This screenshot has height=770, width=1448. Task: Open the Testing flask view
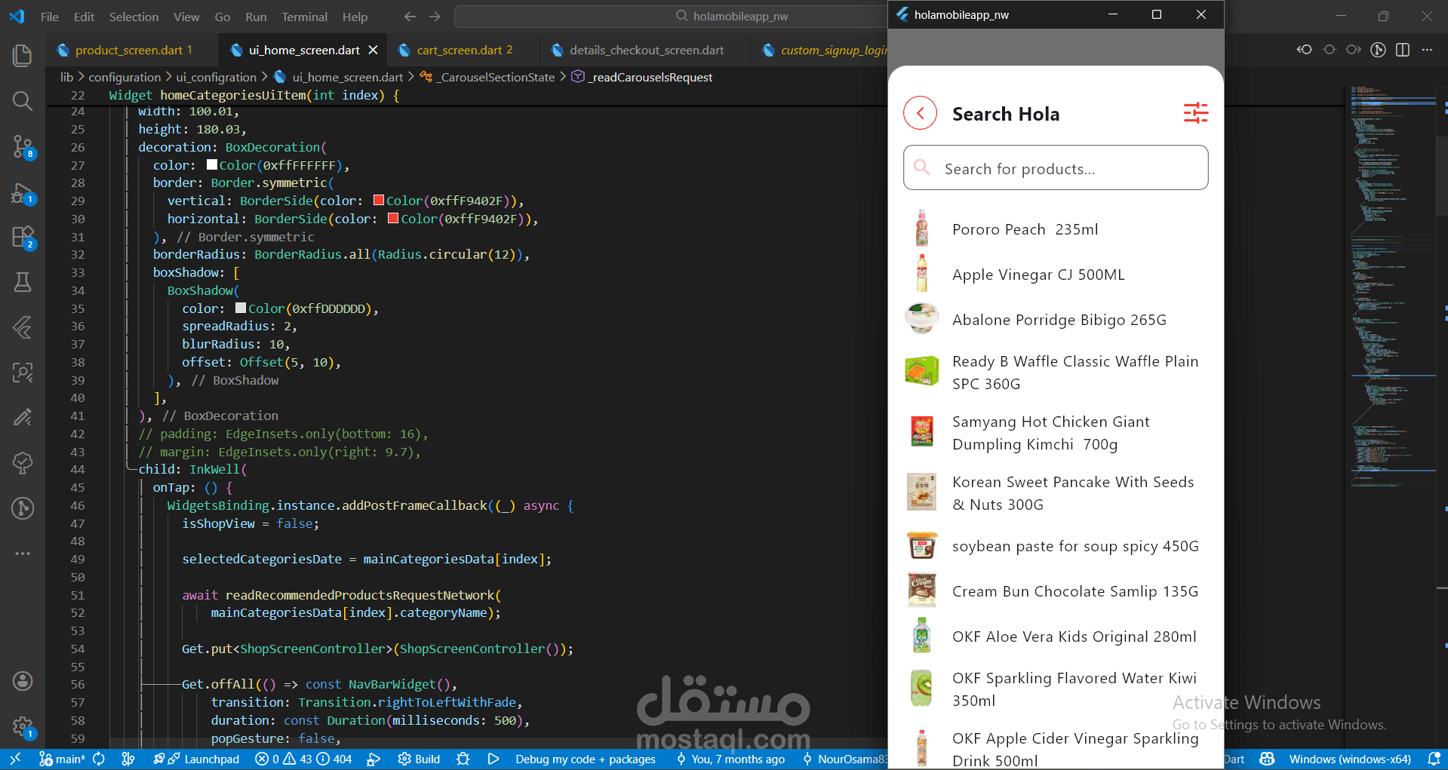click(x=23, y=282)
